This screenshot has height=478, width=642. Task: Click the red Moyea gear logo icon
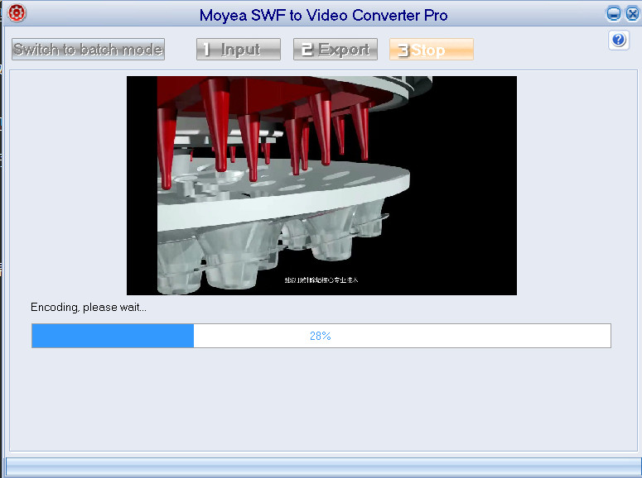(17, 13)
